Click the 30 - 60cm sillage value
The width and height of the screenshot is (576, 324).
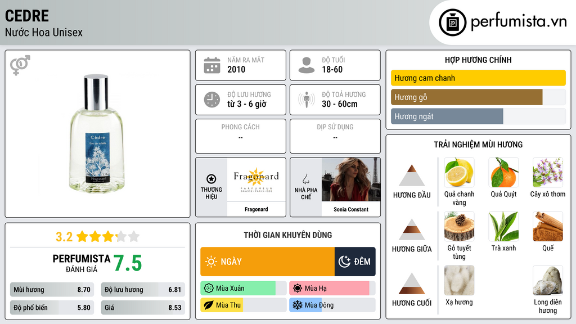tap(339, 104)
